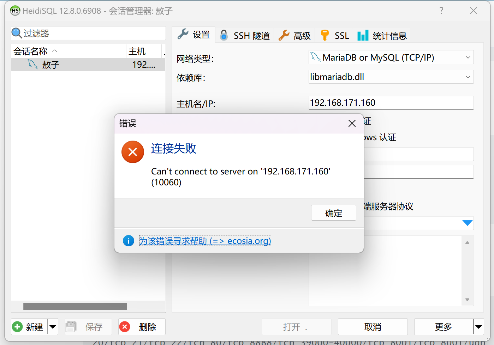Open the arrow beside 更多 button

click(x=478, y=327)
